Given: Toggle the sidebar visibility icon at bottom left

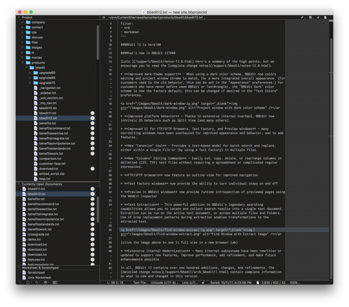Looking at the screenshot, I should click(x=55, y=283).
